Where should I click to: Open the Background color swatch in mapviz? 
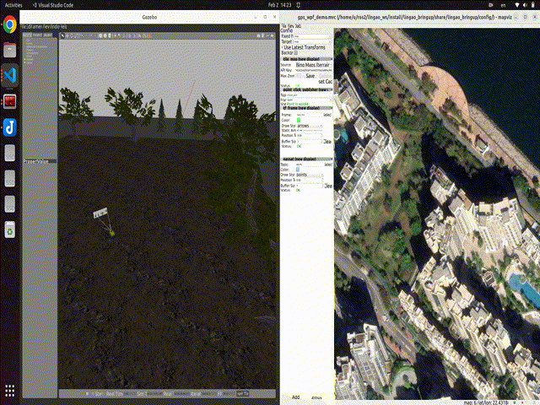296,52
